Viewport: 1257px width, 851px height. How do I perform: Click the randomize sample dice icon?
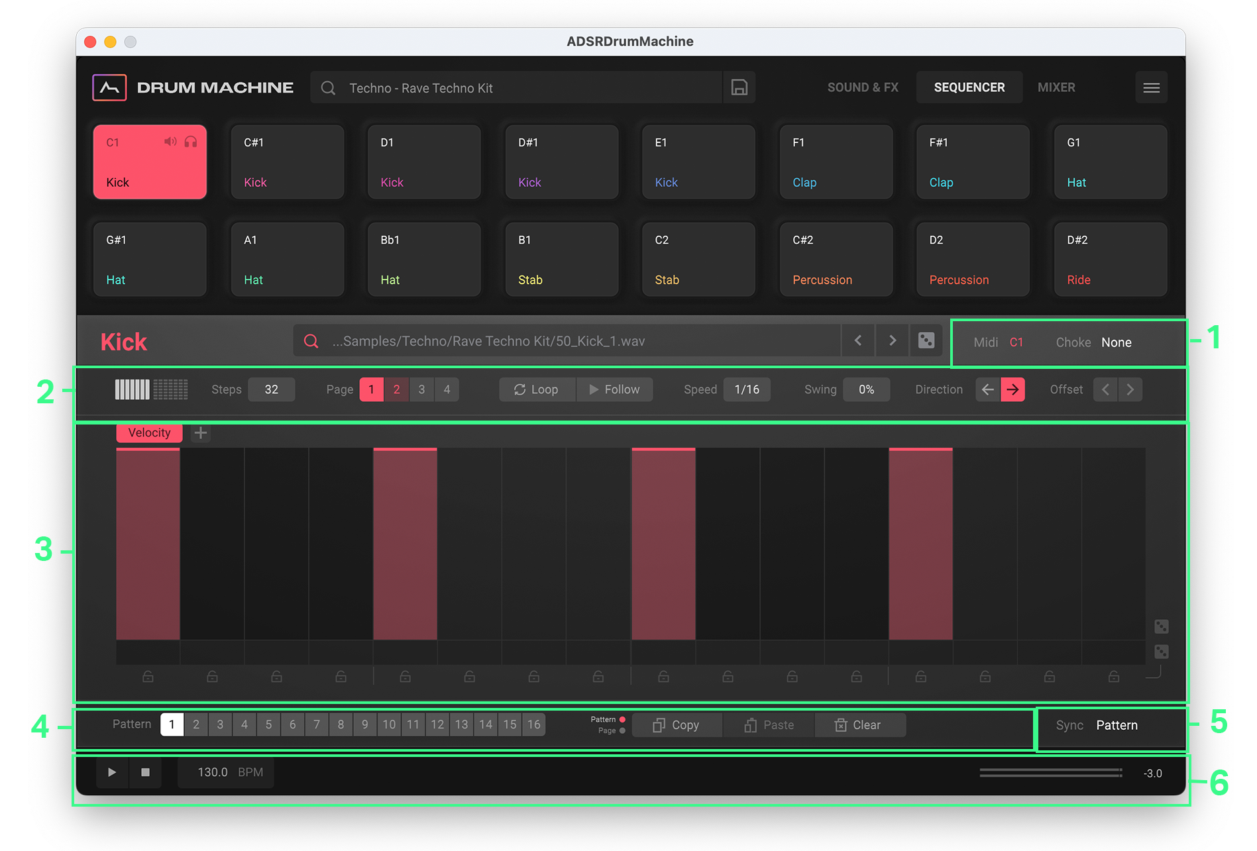(x=926, y=341)
